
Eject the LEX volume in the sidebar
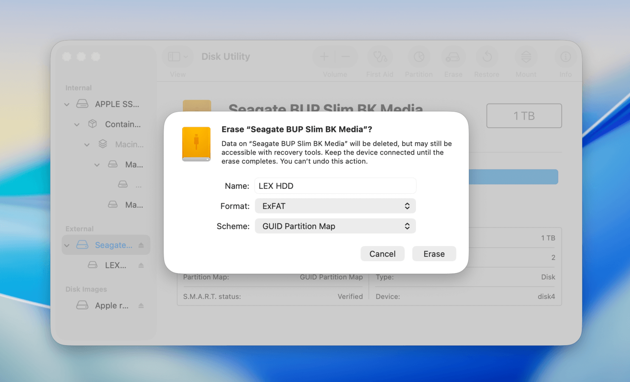141,265
